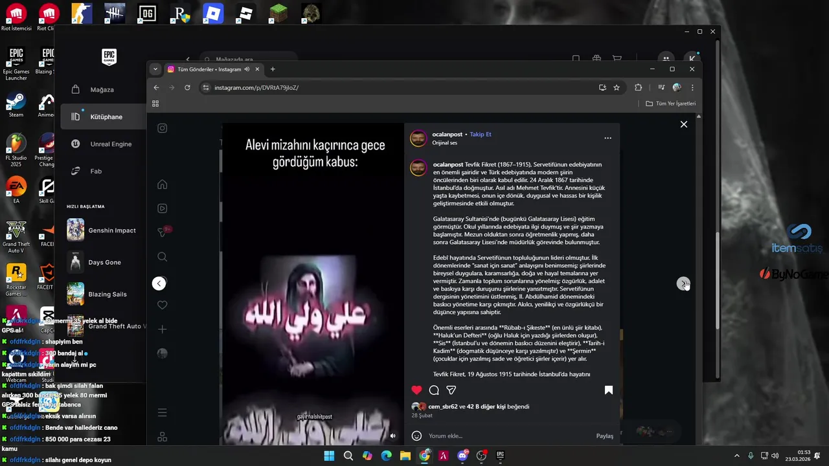Viewport: 829px width, 466px height.
Task: Open Windows Start menu
Action: click(x=329, y=456)
